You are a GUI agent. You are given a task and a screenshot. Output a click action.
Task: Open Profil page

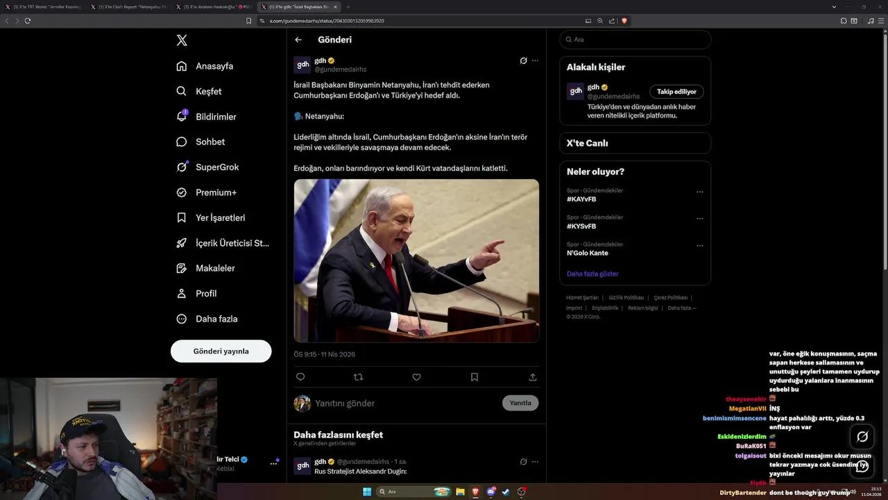pos(196,293)
